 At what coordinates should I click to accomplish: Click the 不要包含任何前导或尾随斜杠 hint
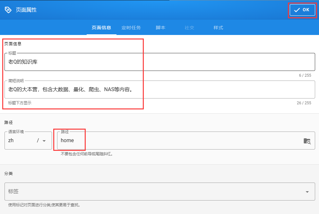(x=87, y=154)
